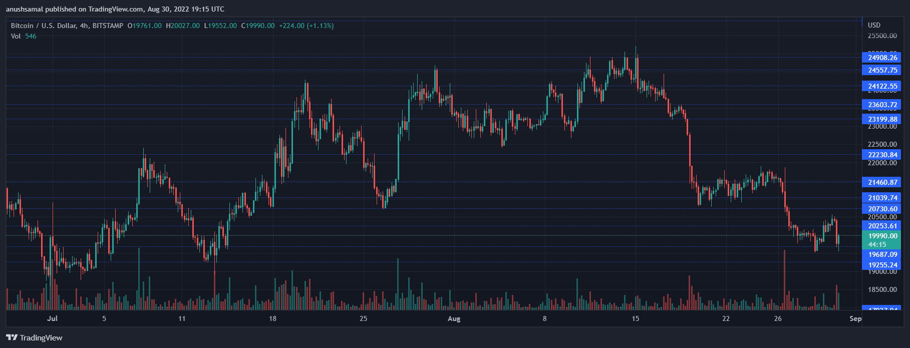
Task: Click the 18500.00 price axis tick
Action: click(882, 289)
